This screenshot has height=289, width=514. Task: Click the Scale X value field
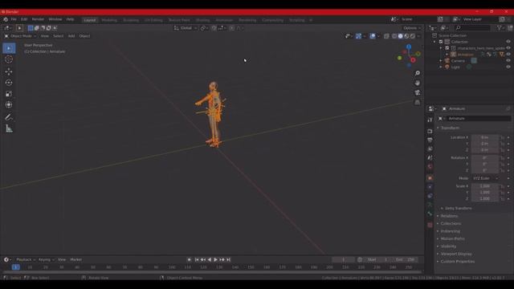(485, 186)
